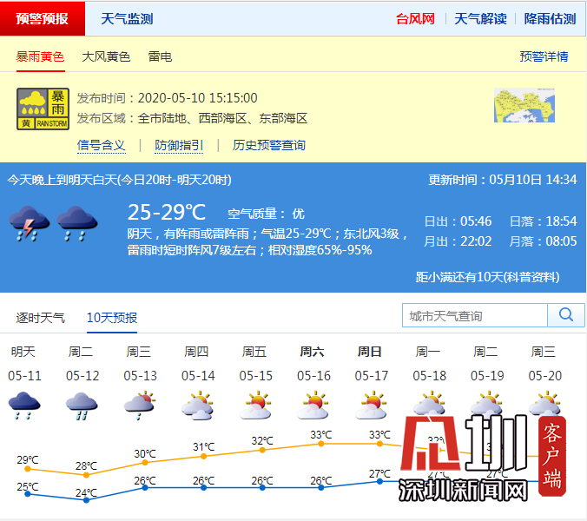Click the 05-14 partly cloudy forecast icon

pyautogui.click(x=198, y=406)
